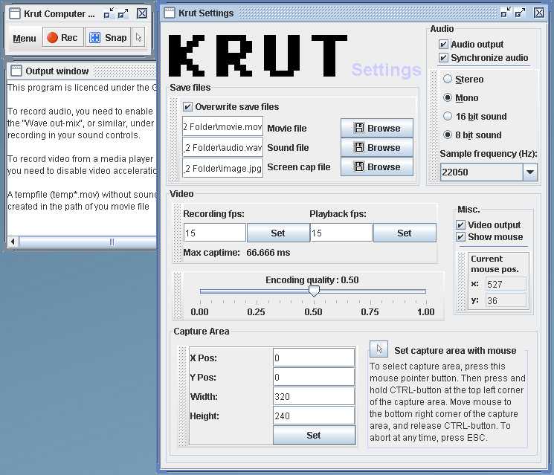Maximize the Krut Settings window
The width and height of the screenshot is (554, 475).
pyautogui.click(x=520, y=13)
